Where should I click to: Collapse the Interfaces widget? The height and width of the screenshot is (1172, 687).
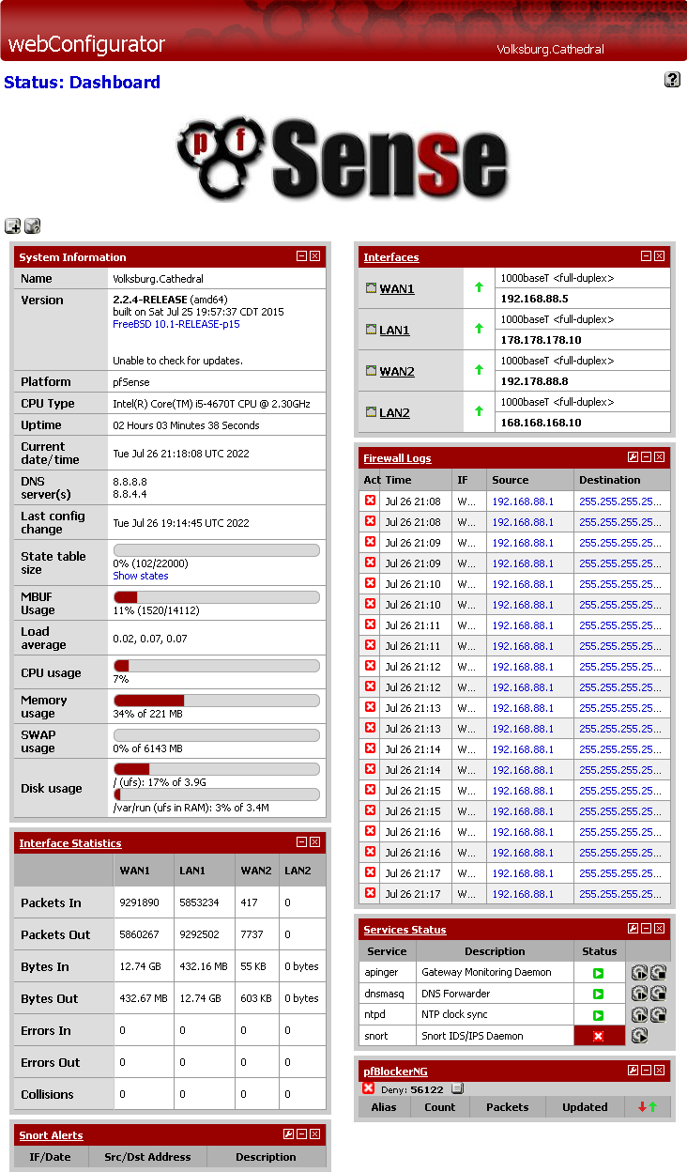coord(646,255)
